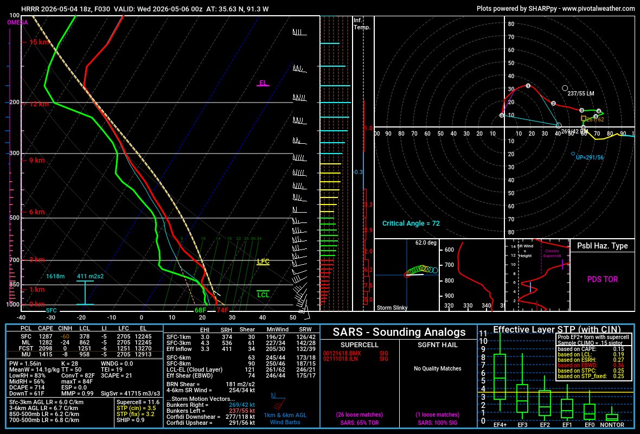Click the No Quality Matches text
The width and height of the screenshot is (640, 434).
tap(438, 369)
